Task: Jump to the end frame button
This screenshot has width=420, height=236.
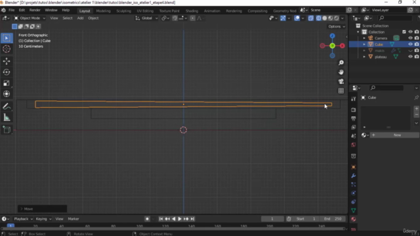Action: click(x=192, y=219)
